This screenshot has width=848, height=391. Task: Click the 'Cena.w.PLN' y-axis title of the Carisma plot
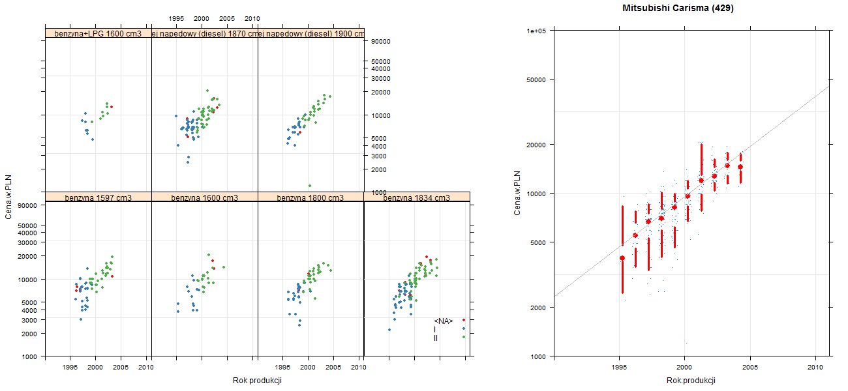(517, 193)
